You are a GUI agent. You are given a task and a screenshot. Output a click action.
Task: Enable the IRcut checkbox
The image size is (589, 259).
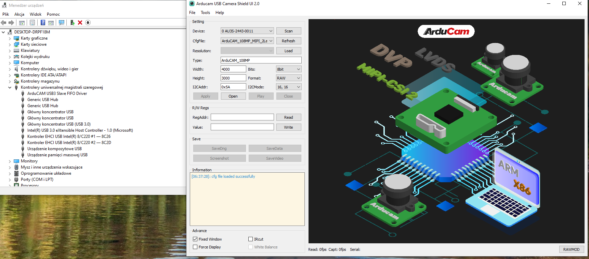click(251, 239)
